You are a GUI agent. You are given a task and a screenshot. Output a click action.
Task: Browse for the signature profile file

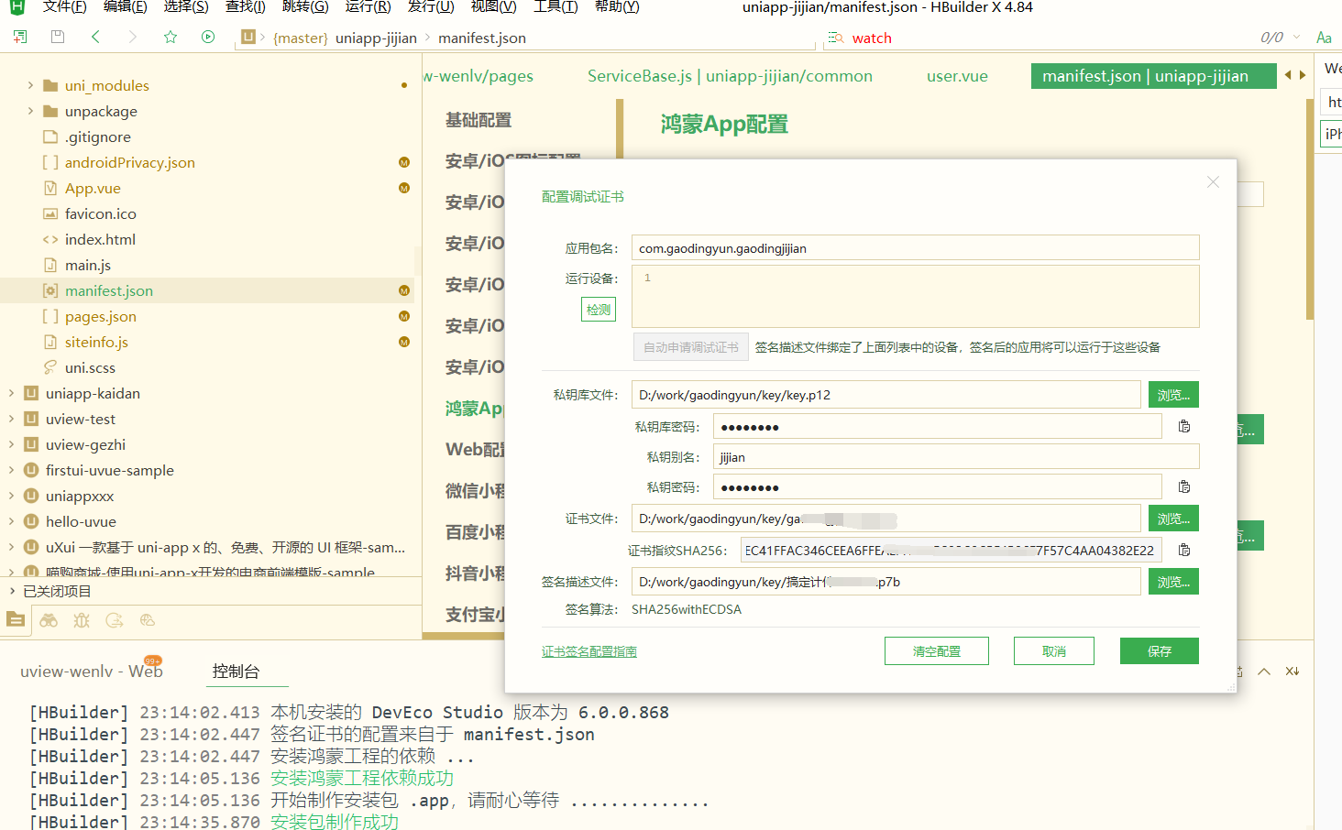point(1173,582)
